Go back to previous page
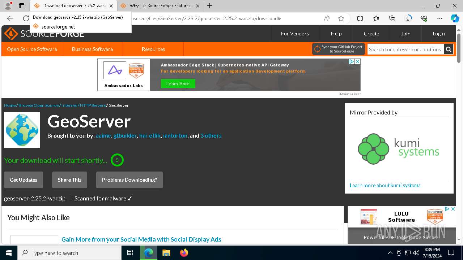 click(10, 18)
